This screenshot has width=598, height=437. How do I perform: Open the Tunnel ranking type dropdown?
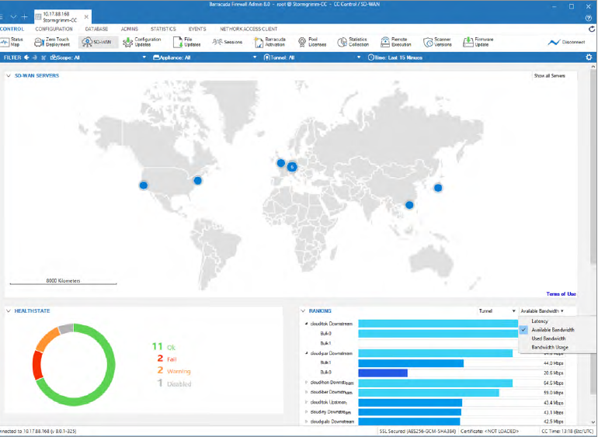tap(497, 311)
